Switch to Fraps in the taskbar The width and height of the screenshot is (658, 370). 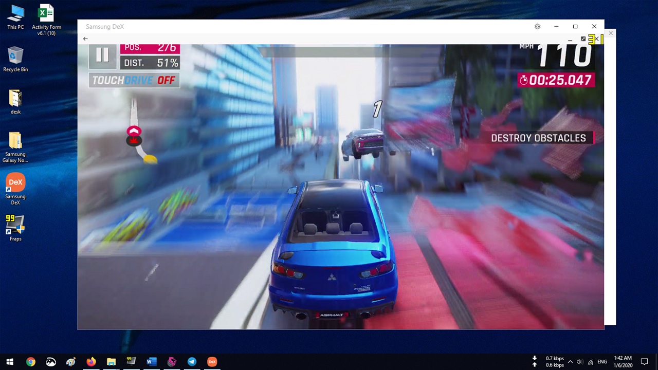click(131, 362)
